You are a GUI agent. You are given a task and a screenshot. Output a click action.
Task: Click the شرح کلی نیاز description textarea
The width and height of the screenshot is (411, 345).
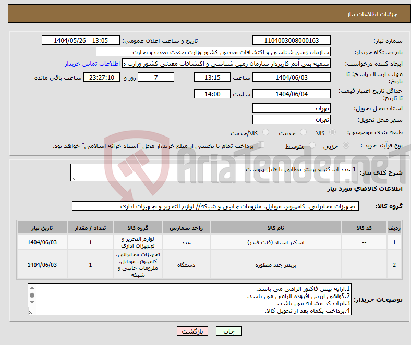pyautogui.click(x=214, y=173)
